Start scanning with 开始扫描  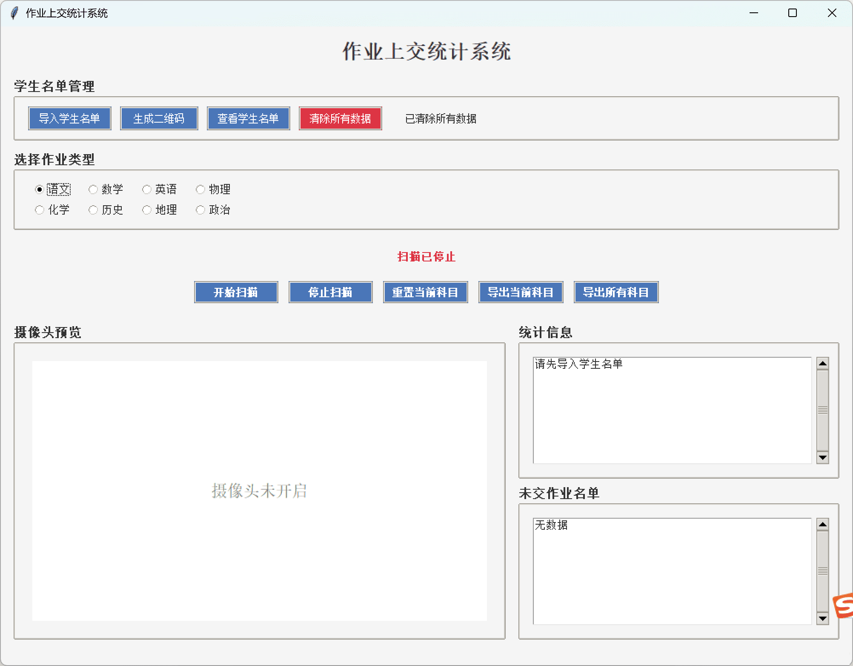236,292
